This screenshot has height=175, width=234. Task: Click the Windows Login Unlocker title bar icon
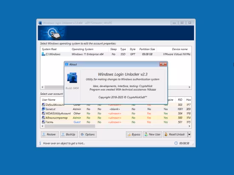pos(40,23)
